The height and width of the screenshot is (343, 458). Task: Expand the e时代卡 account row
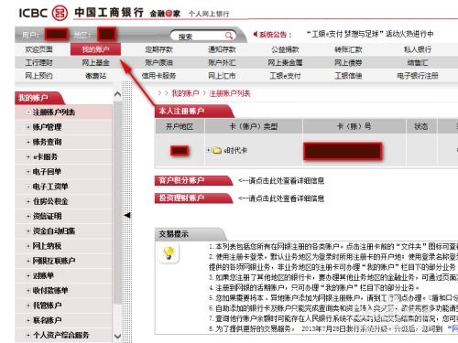[x=209, y=150]
